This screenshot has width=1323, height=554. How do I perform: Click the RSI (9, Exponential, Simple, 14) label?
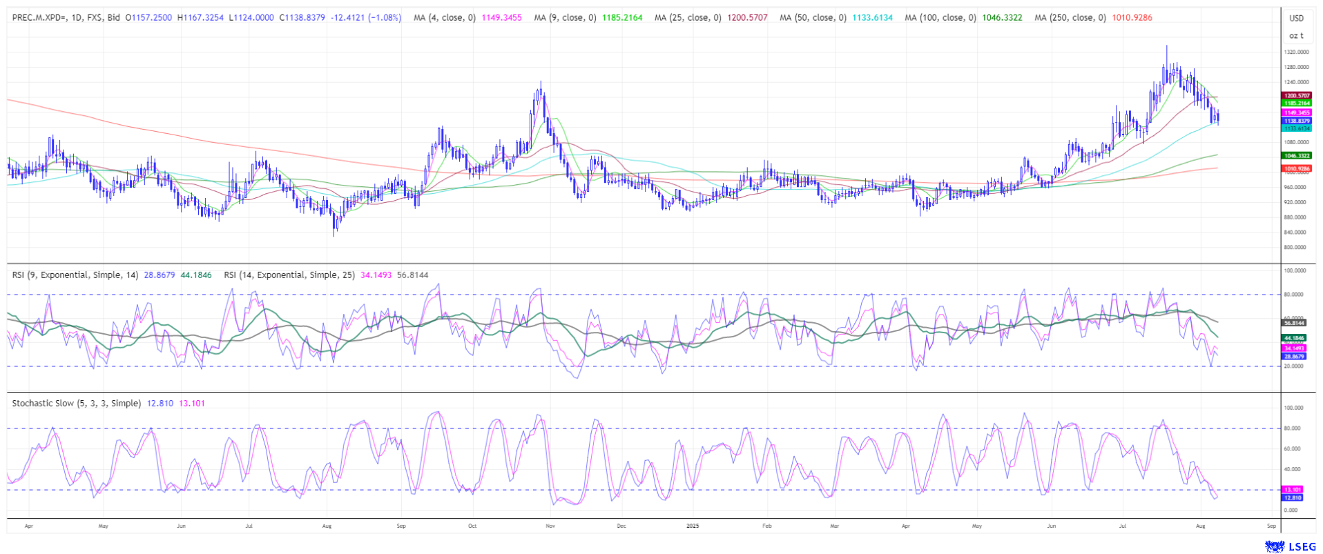point(75,275)
